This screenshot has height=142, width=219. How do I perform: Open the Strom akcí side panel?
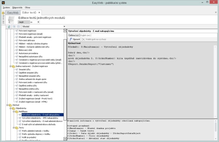point(3,18)
